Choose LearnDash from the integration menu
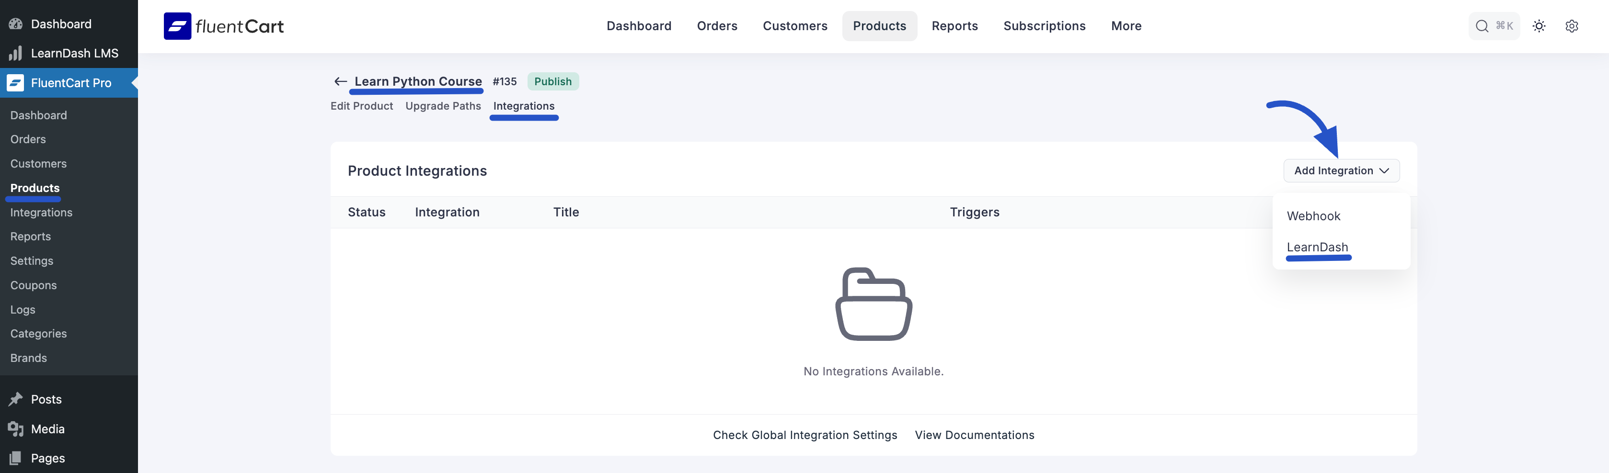The height and width of the screenshot is (473, 1609). (x=1317, y=248)
